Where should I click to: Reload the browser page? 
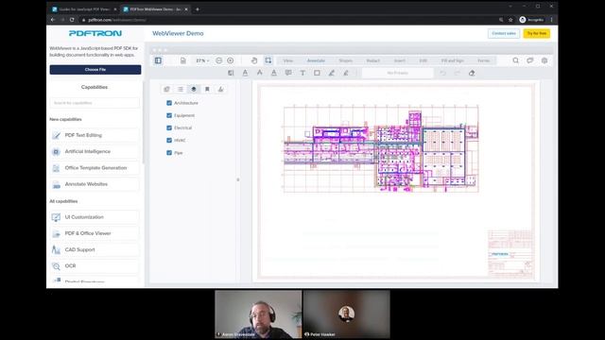(x=72, y=20)
